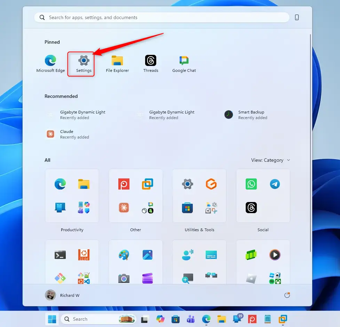Click the Start menu vertical scrollbar
340x327 pixels.
pos(310,143)
